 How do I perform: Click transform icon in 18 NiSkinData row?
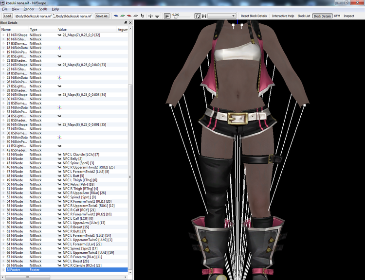tap(59, 48)
